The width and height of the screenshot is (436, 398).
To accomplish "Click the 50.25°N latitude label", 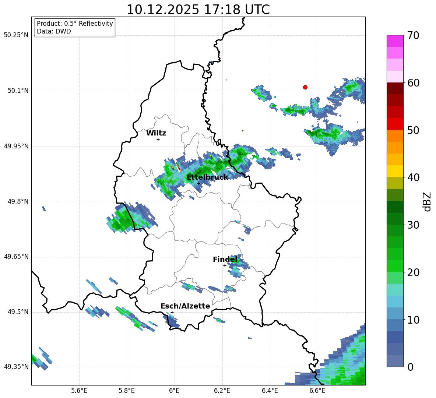I will tap(16, 35).
